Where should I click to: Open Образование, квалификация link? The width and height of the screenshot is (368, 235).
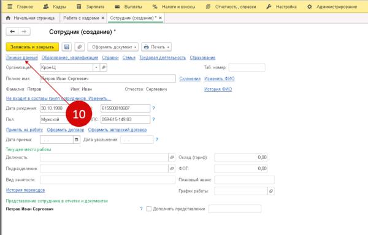click(x=70, y=58)
